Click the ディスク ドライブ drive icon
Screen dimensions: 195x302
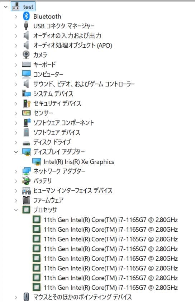coord(26,143)
